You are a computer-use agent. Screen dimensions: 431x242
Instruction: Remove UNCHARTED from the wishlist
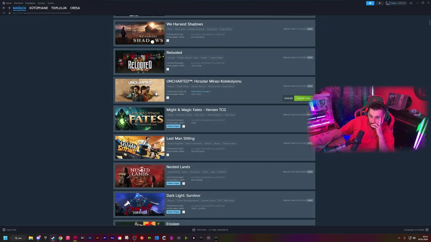tap(310, 86)
